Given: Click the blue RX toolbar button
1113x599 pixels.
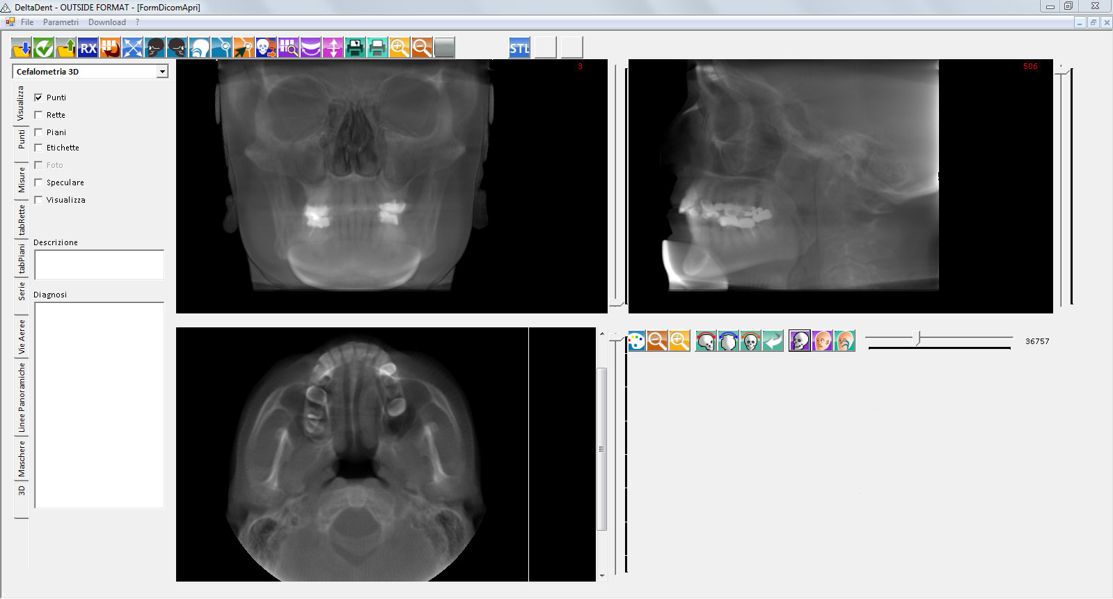Looking at the screenshot, I should click(x=88, y=47).
